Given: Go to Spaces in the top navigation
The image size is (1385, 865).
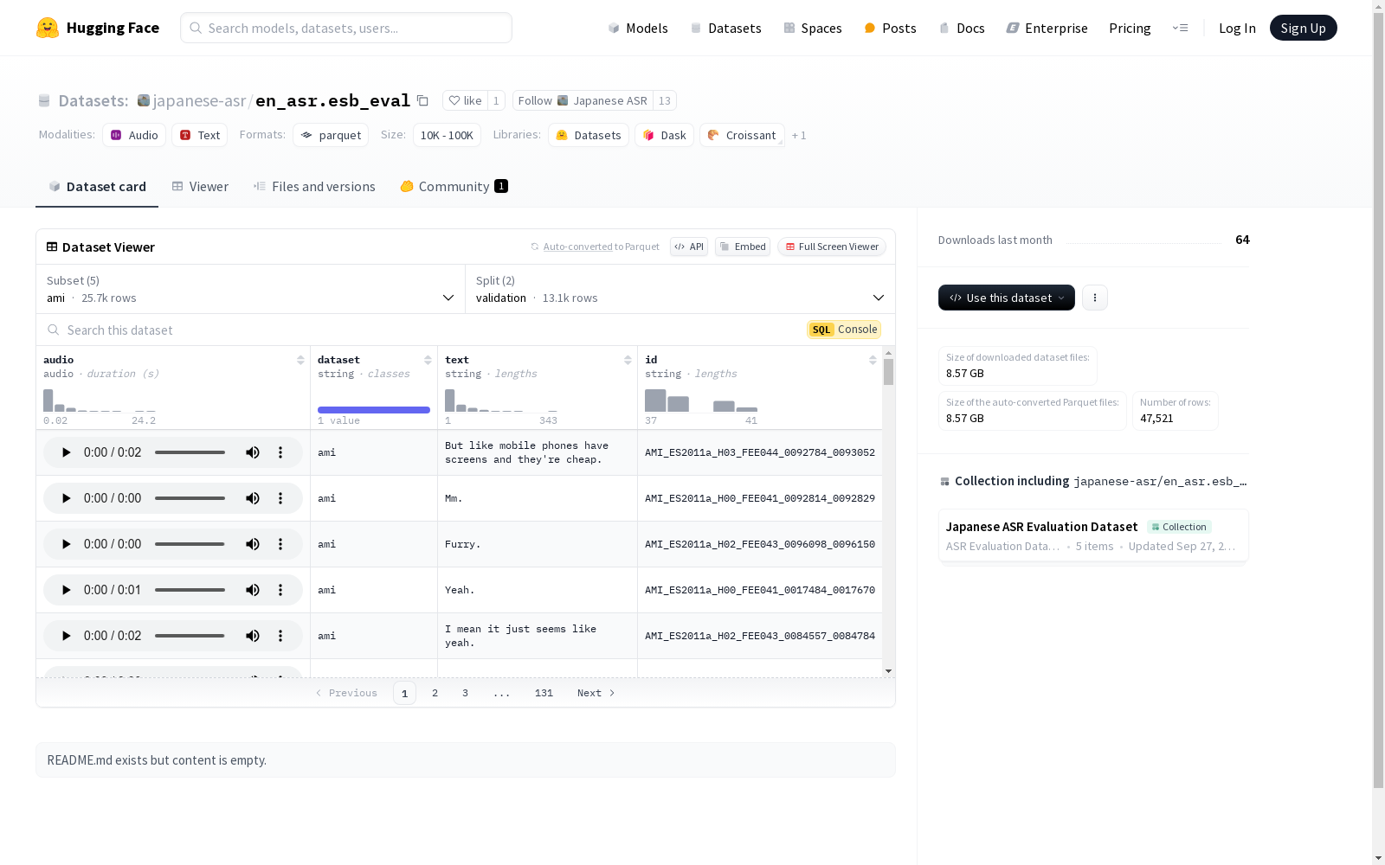Looking at the screenshot, I should [813, 28].
